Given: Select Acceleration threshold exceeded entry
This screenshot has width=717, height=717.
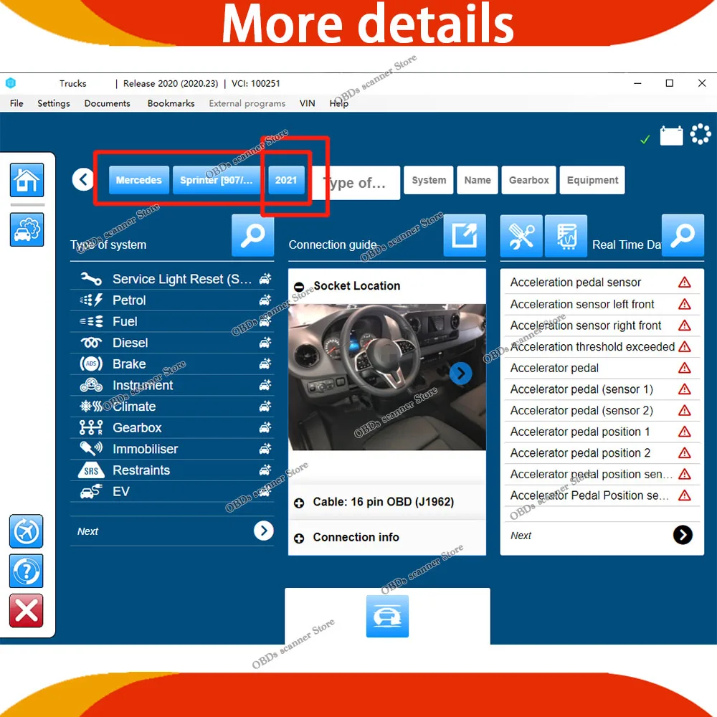Looking at the screenshot, I should tap(602, 346).
